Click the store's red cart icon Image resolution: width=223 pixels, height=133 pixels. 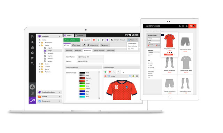point(192,26)
